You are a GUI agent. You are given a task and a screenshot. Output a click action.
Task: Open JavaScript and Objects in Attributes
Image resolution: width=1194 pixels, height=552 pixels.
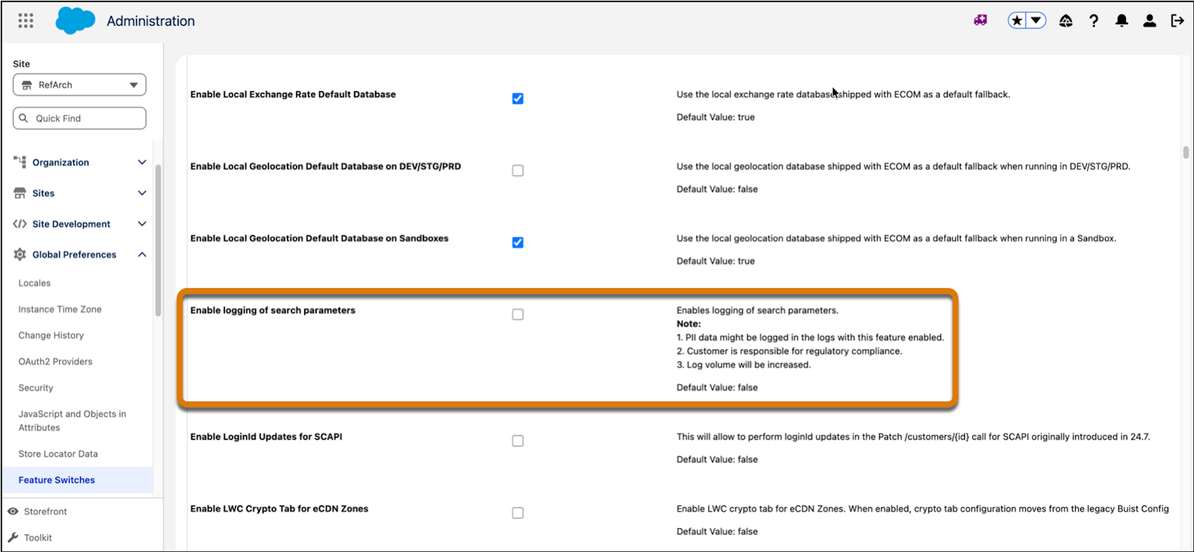[x=72, y=420]
